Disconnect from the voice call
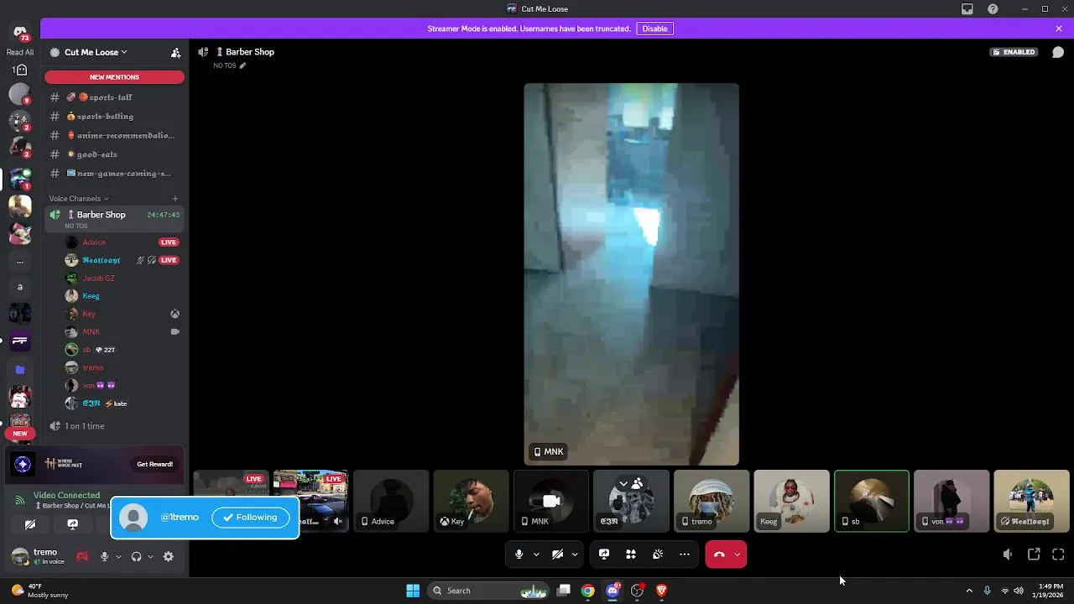The image size is (1074, 604). pyautogui.click(x=719, y=555)
